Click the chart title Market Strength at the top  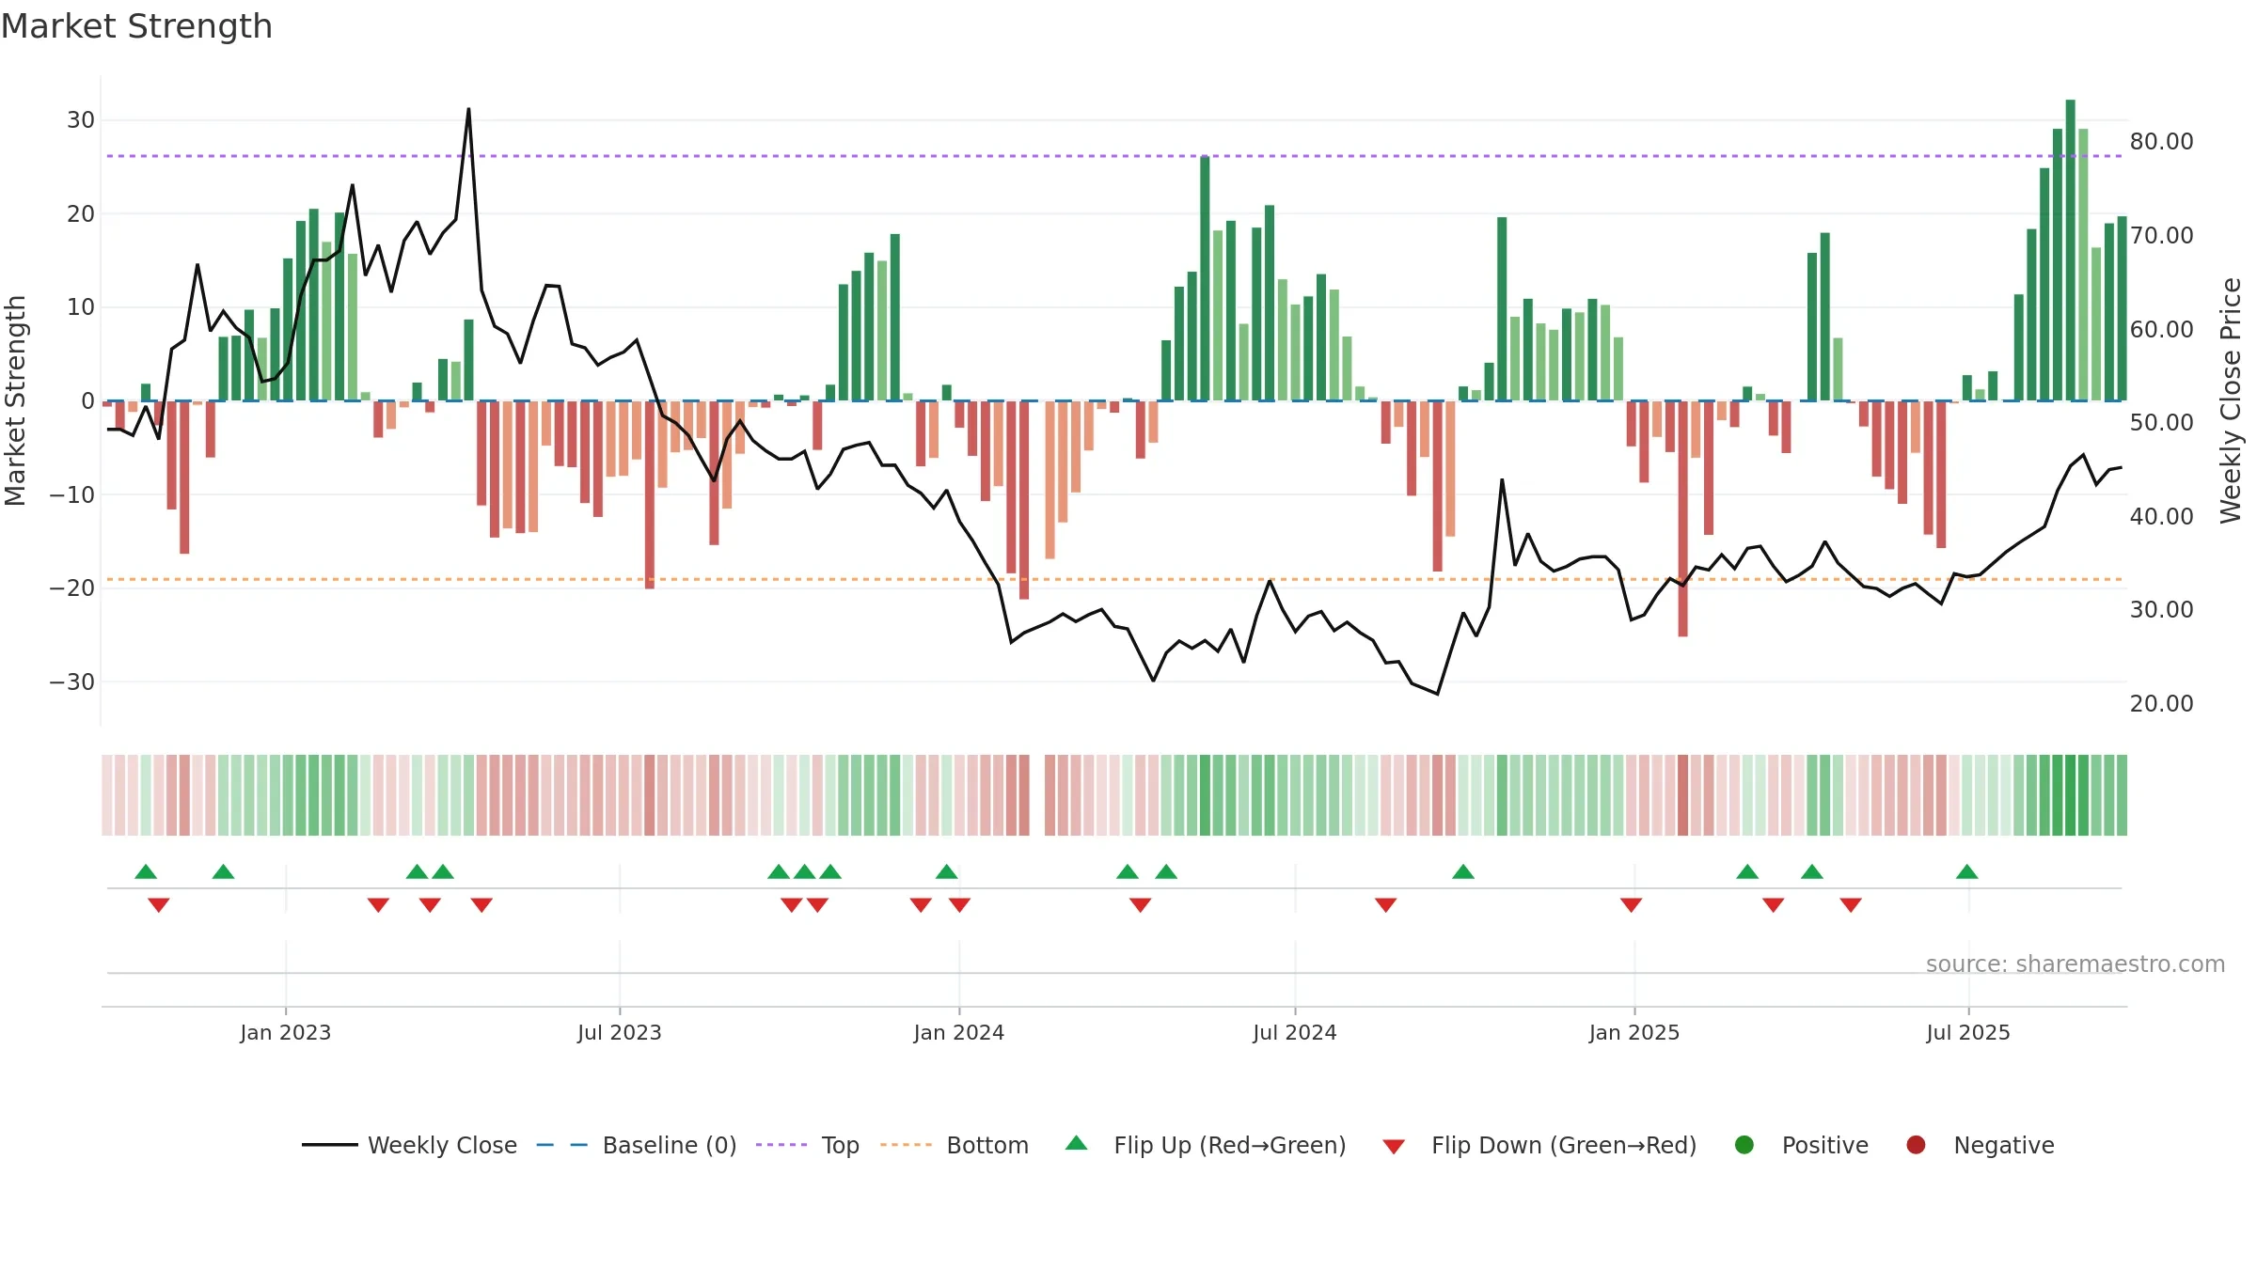click(x=136, y=26)
